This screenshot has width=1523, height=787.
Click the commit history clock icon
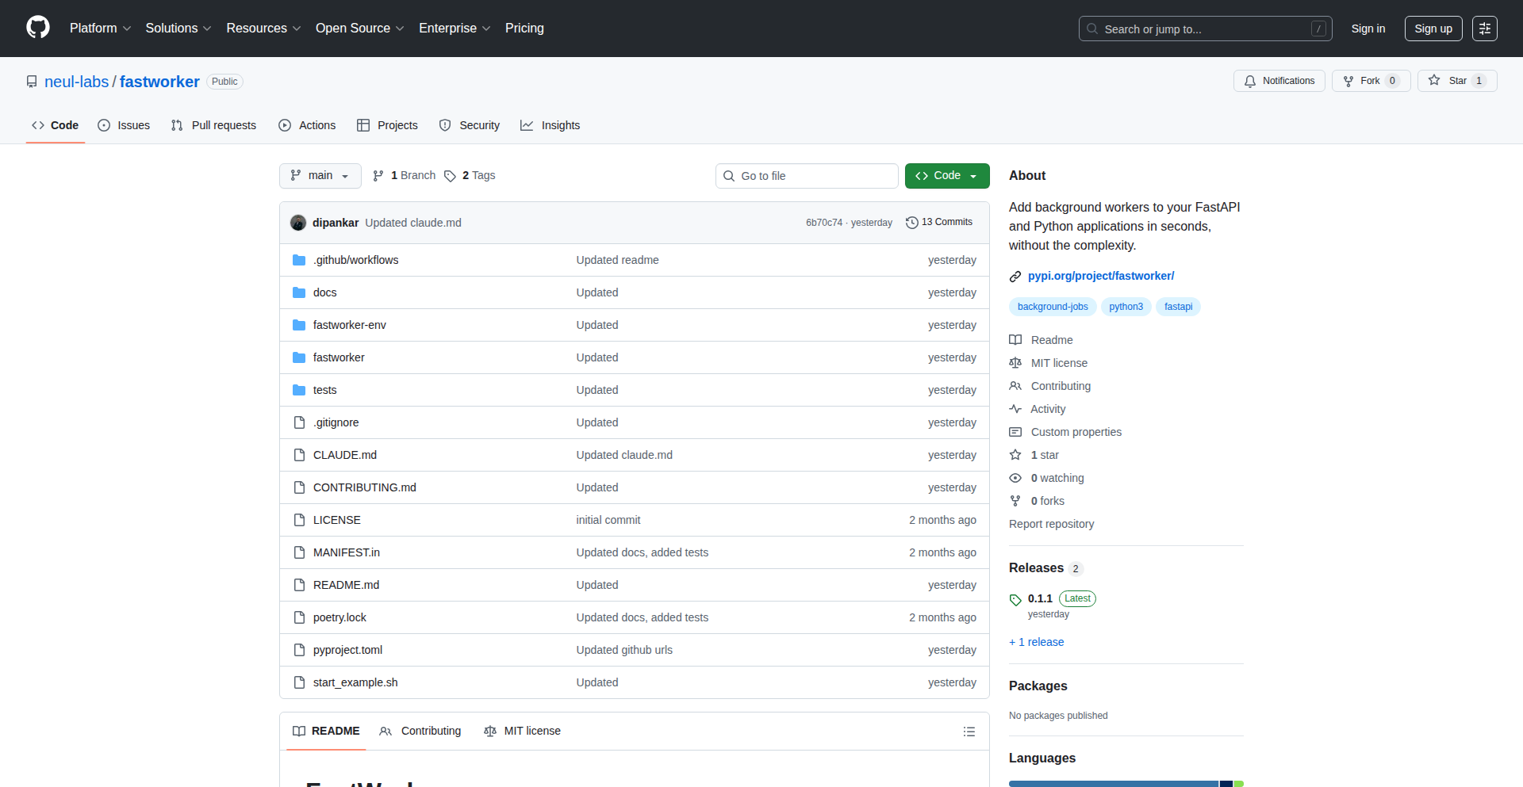(911, 222)
